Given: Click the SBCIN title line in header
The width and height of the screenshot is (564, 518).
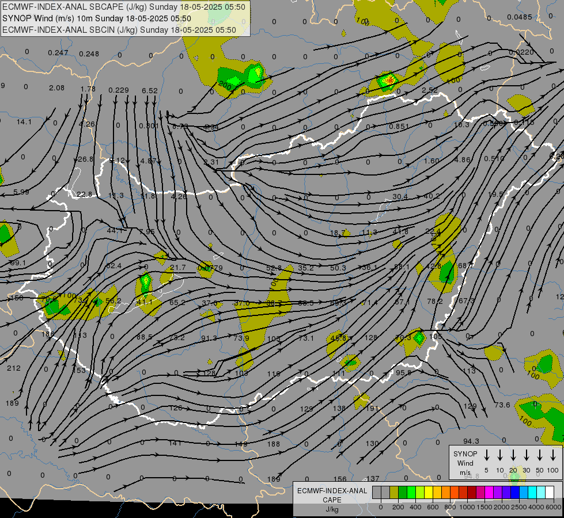Looking at the screenshot, I should click(x=119, y=30).
